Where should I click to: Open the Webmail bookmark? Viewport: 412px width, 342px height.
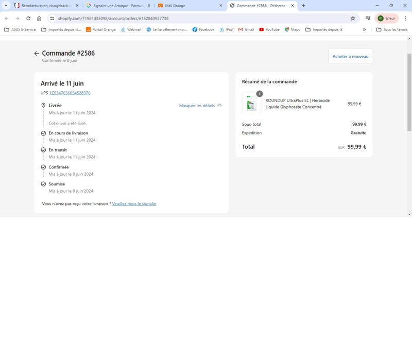tap(131, 30)
